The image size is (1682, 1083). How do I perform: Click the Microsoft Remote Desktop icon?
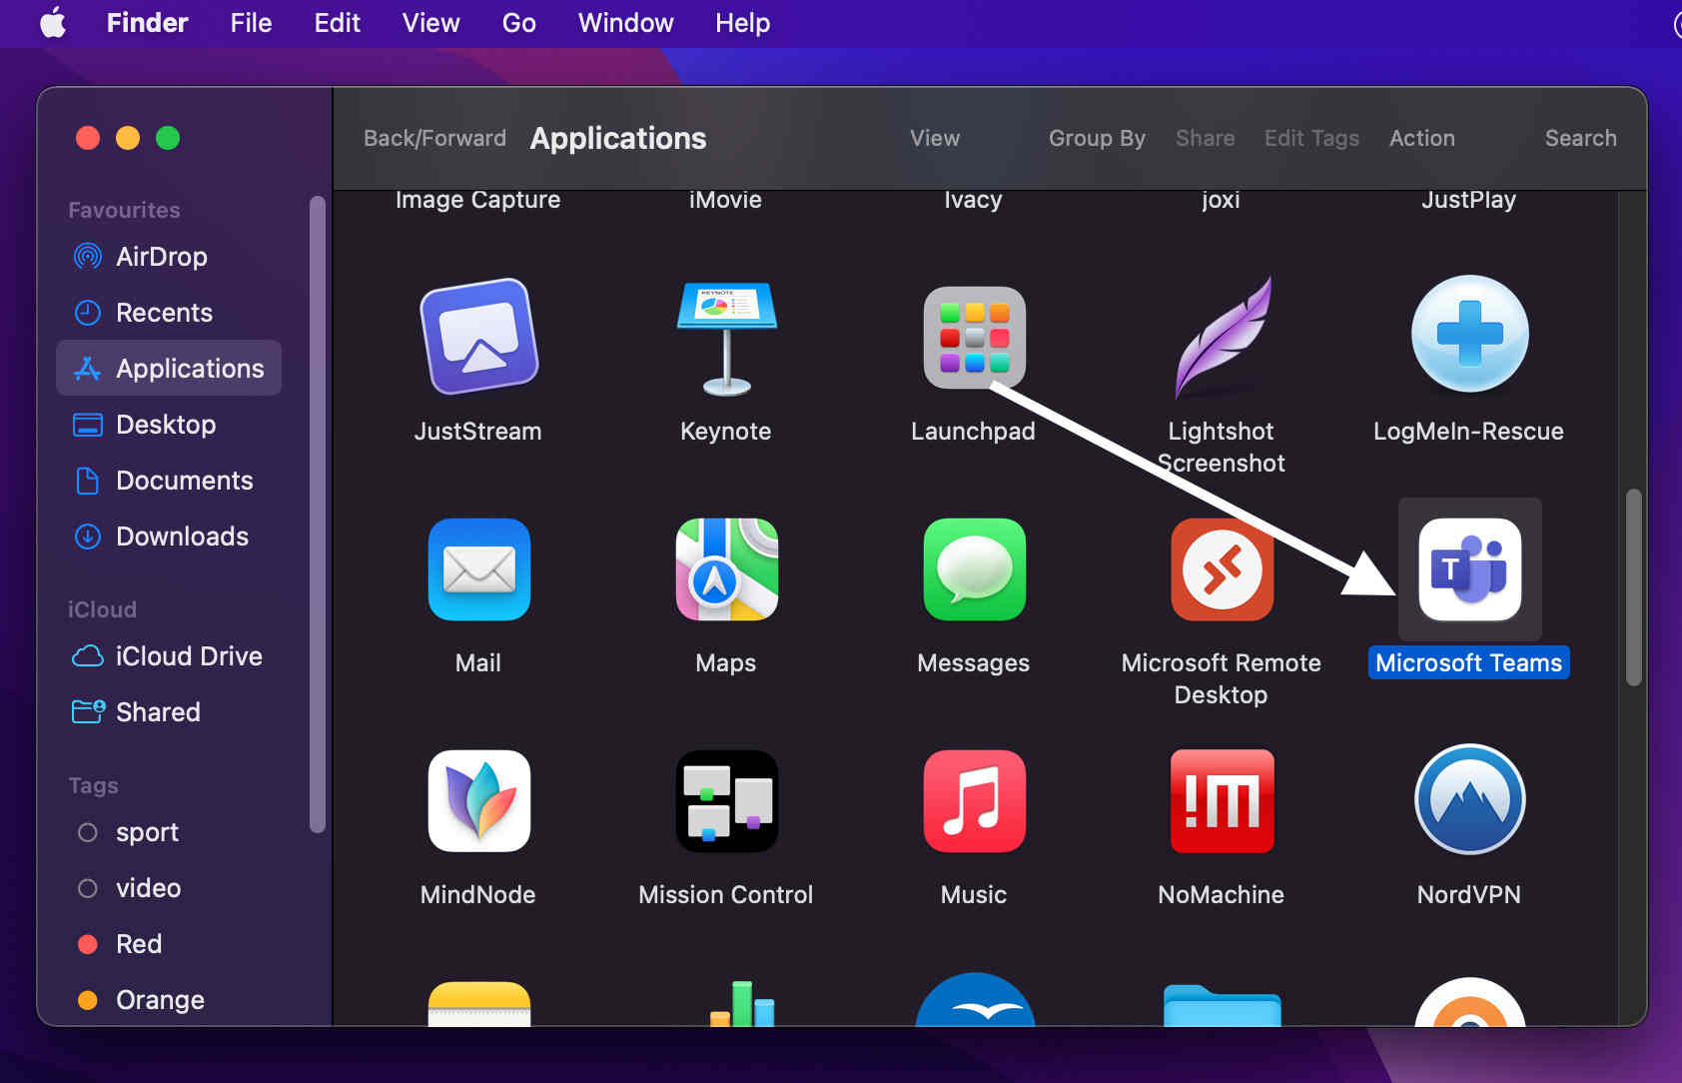click(x=1222, y=569)
